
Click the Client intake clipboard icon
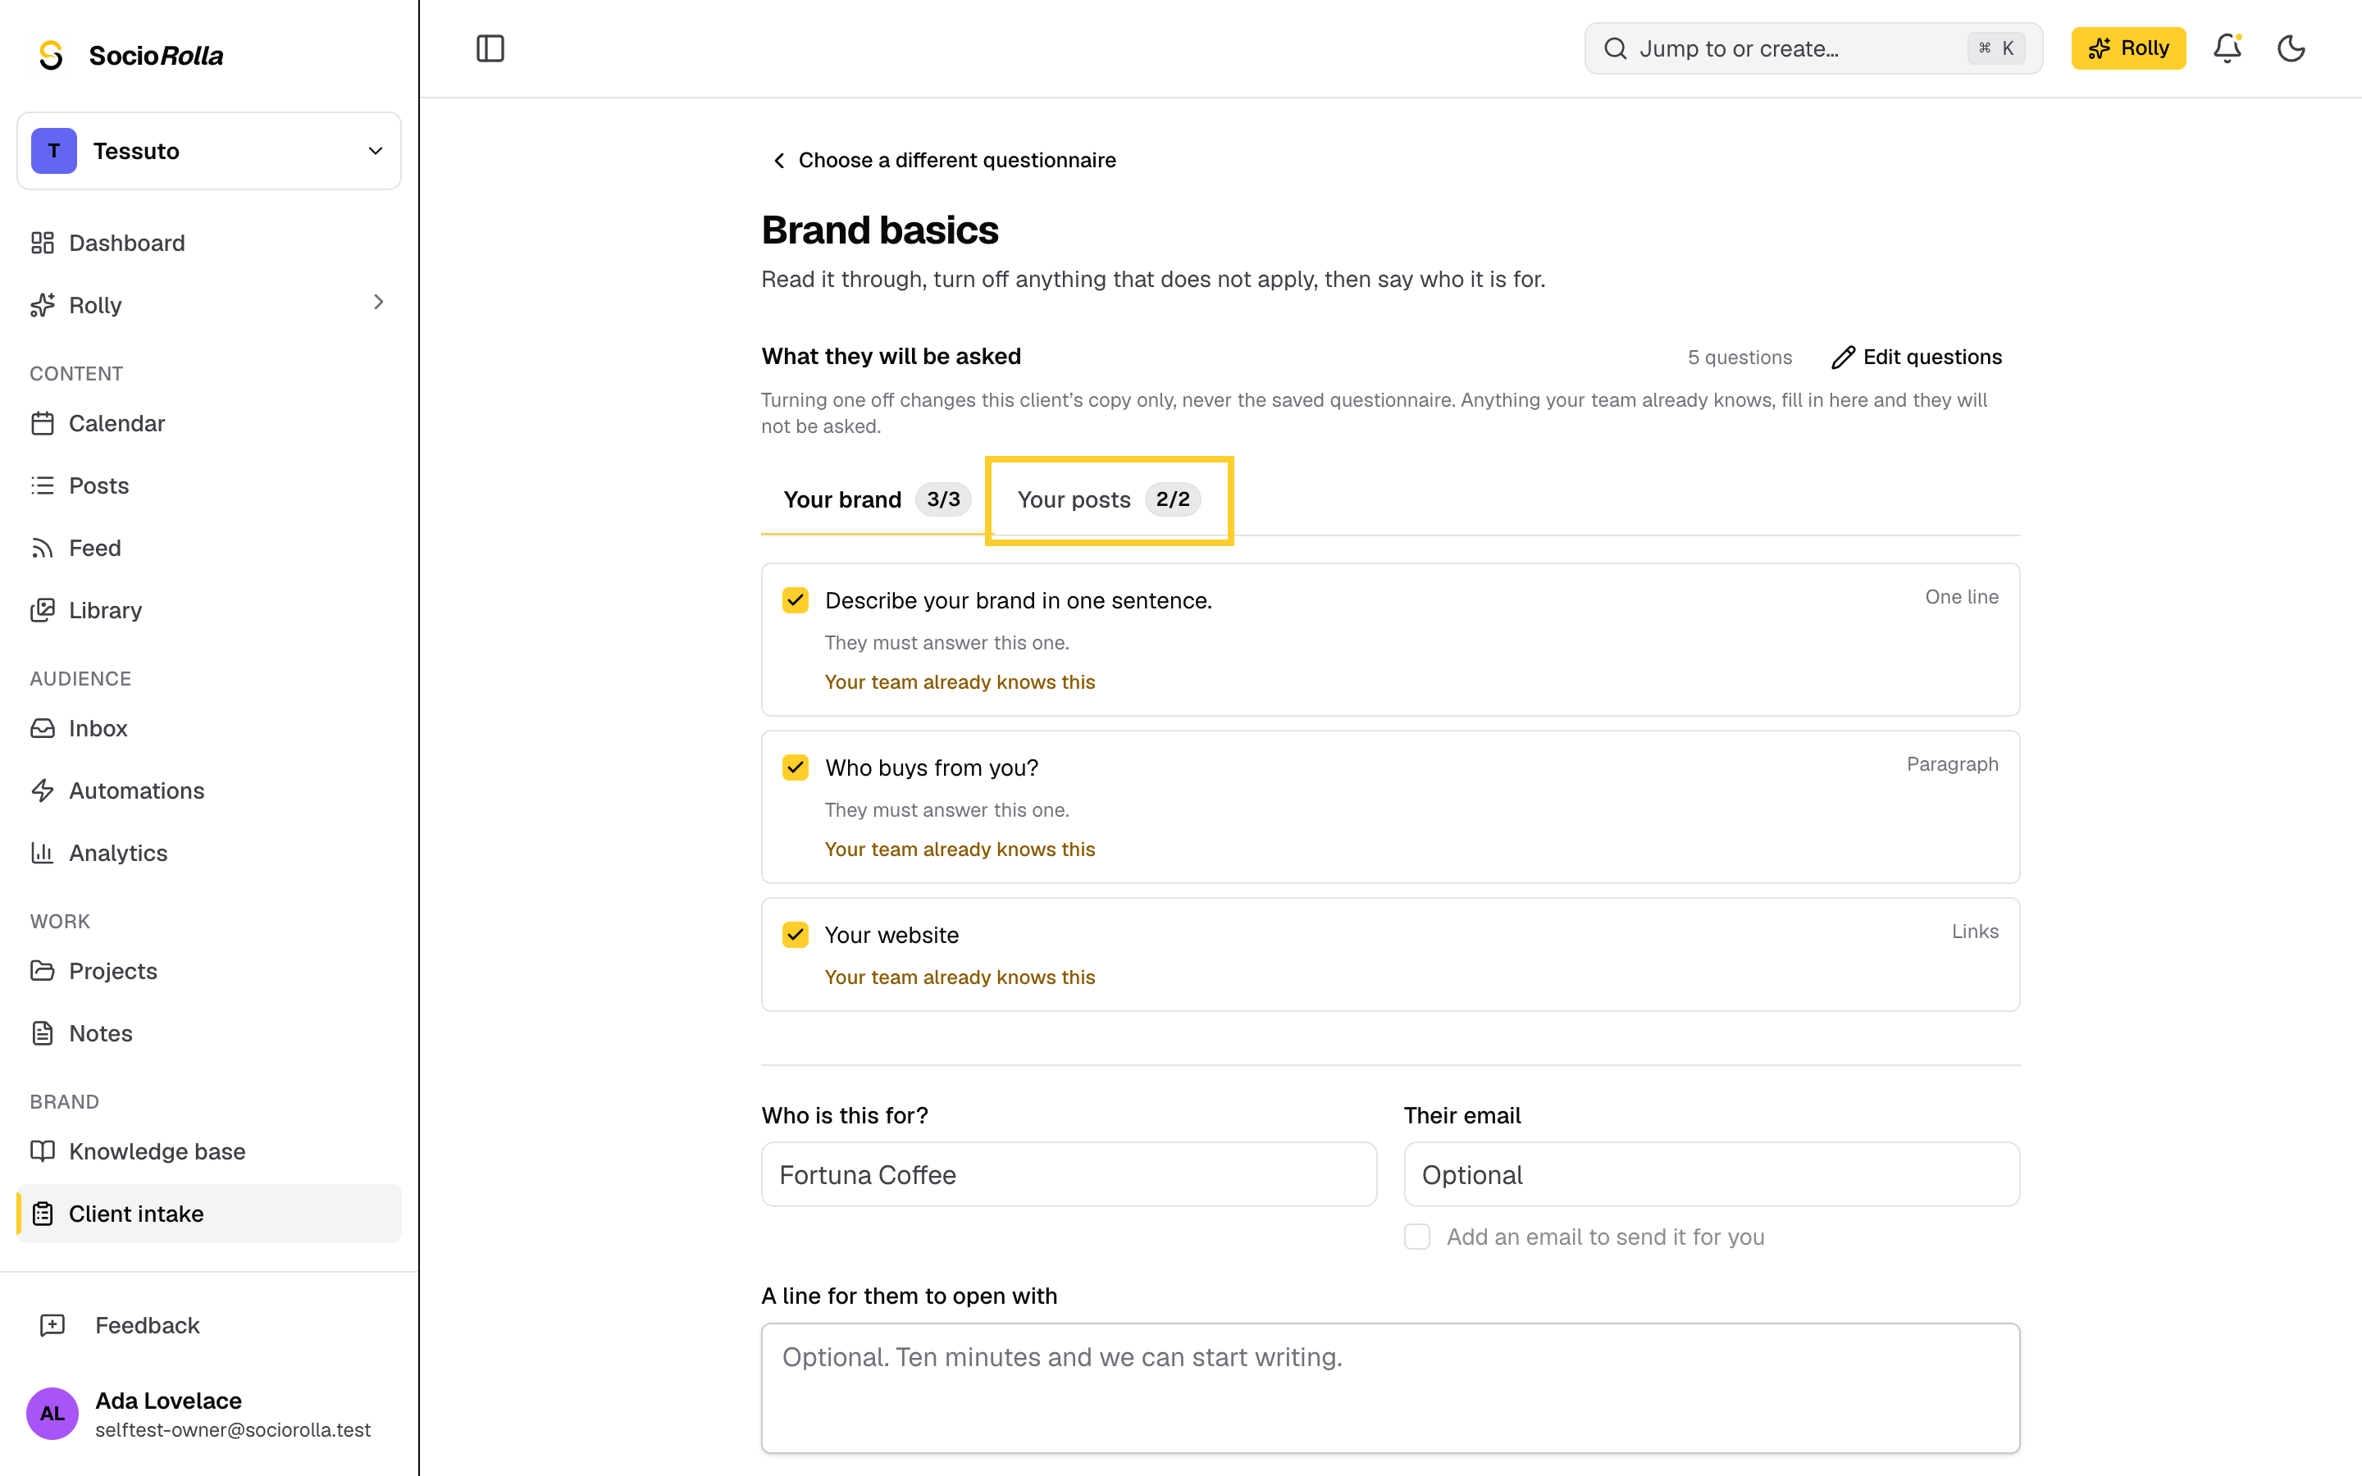click(x=42, y=1214)
